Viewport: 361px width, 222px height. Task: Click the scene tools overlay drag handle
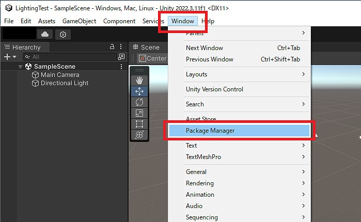[x=139, y=70]
